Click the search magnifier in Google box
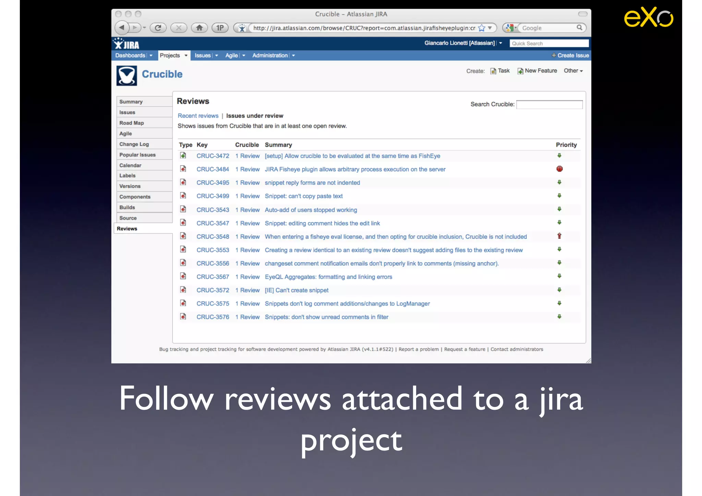This screenshot has height=496, width=702. point(579,28)
